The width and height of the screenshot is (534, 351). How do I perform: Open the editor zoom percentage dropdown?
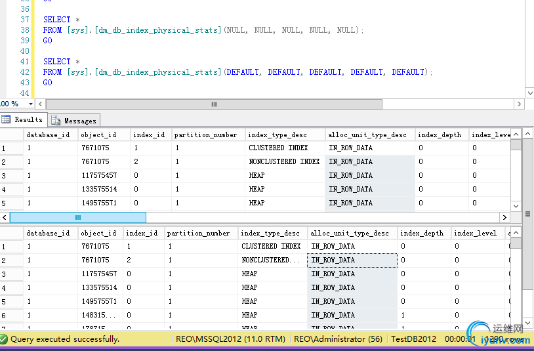tap(31, 104)
